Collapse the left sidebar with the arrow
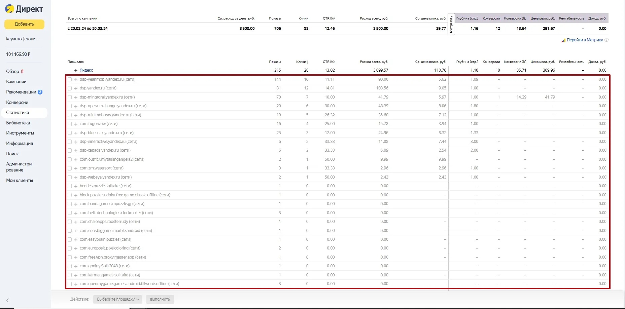 pos(7,300)
